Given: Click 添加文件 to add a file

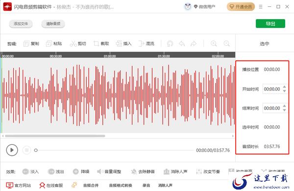Looking at the screenshot, I should coord(21,24).
